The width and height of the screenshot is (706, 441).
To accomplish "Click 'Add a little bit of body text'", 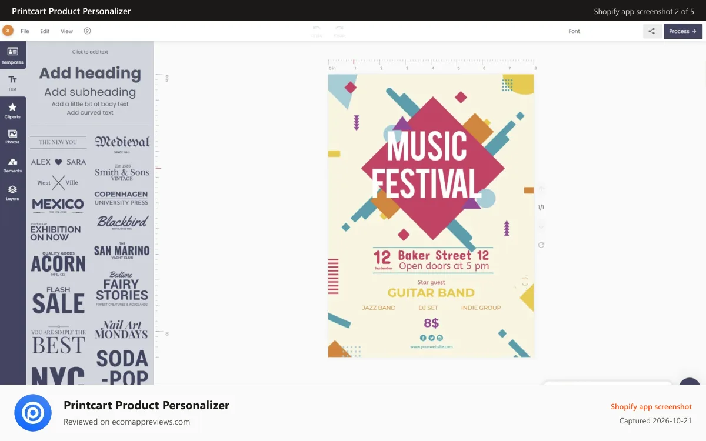I will click(x=90, y=104).
